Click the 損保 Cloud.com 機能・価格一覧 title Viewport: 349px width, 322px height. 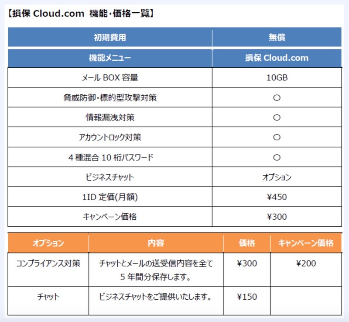[x=81, y=14]
